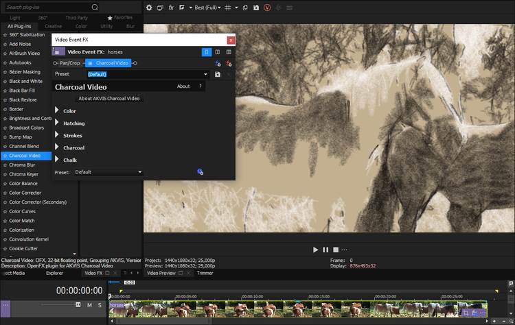Screen dimensions: 515x325
Task: Switch Video Event FX to two-pane layout
Action: (218, 52)
